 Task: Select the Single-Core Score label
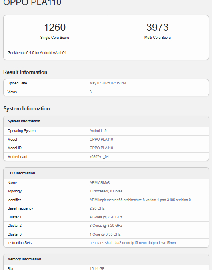click(x=54, y=38)
